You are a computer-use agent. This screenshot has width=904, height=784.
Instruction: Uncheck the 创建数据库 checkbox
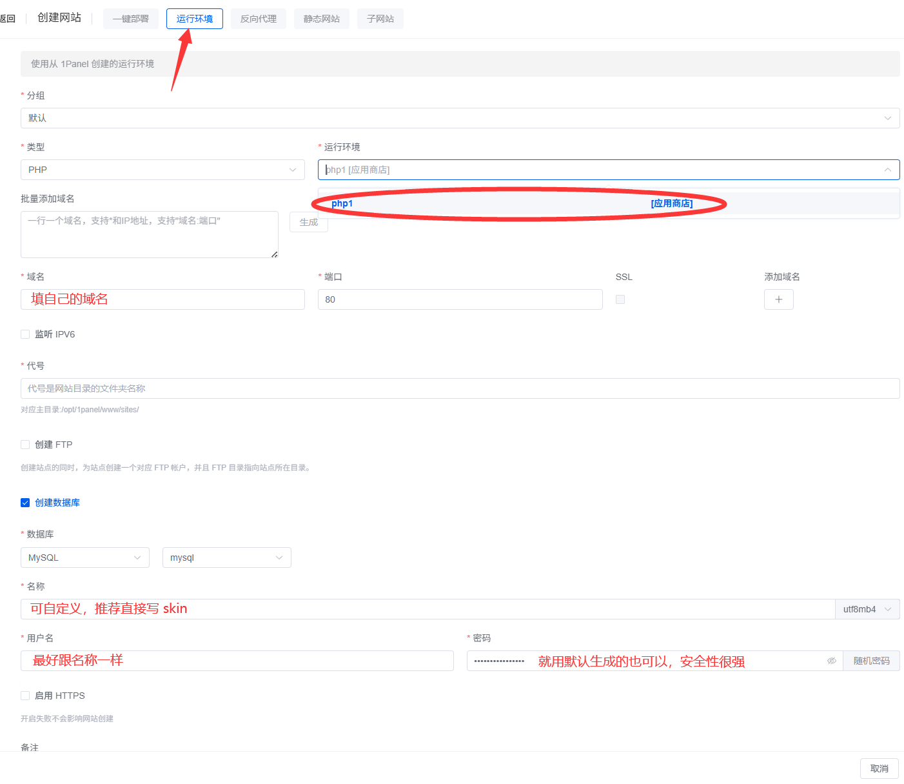click(x=25, y=503)
